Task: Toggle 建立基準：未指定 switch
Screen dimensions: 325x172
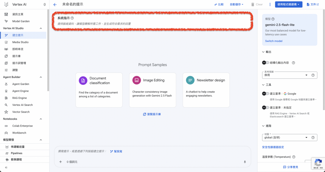Action: click(x=266, y=107)
